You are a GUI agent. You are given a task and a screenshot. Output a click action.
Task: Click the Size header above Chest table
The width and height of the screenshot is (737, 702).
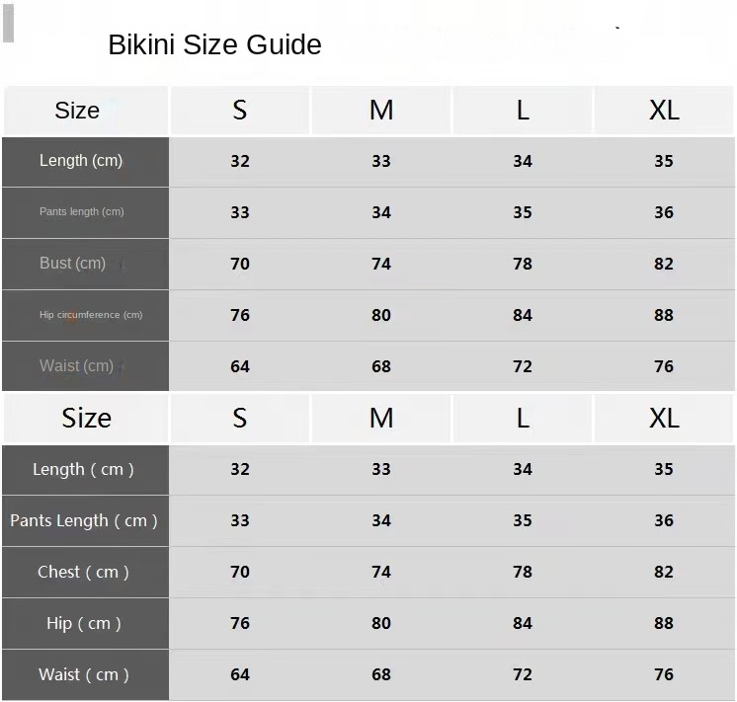[x=87, y=419]
